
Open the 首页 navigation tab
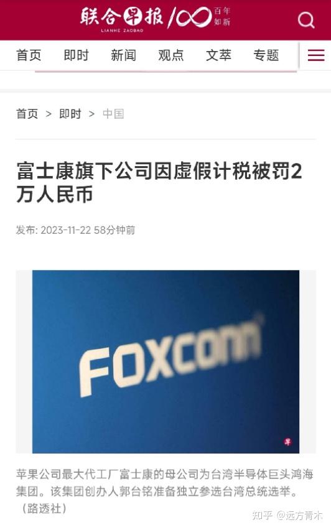[x=29, y=55]
